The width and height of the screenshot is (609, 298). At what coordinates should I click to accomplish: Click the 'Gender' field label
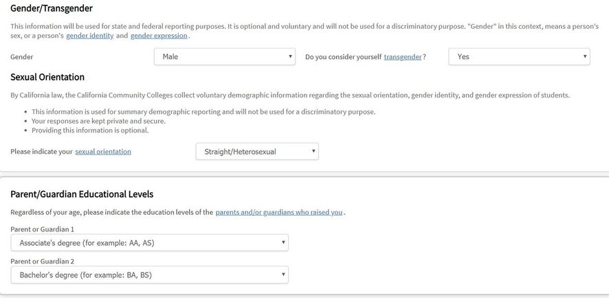tap(22, 57)
